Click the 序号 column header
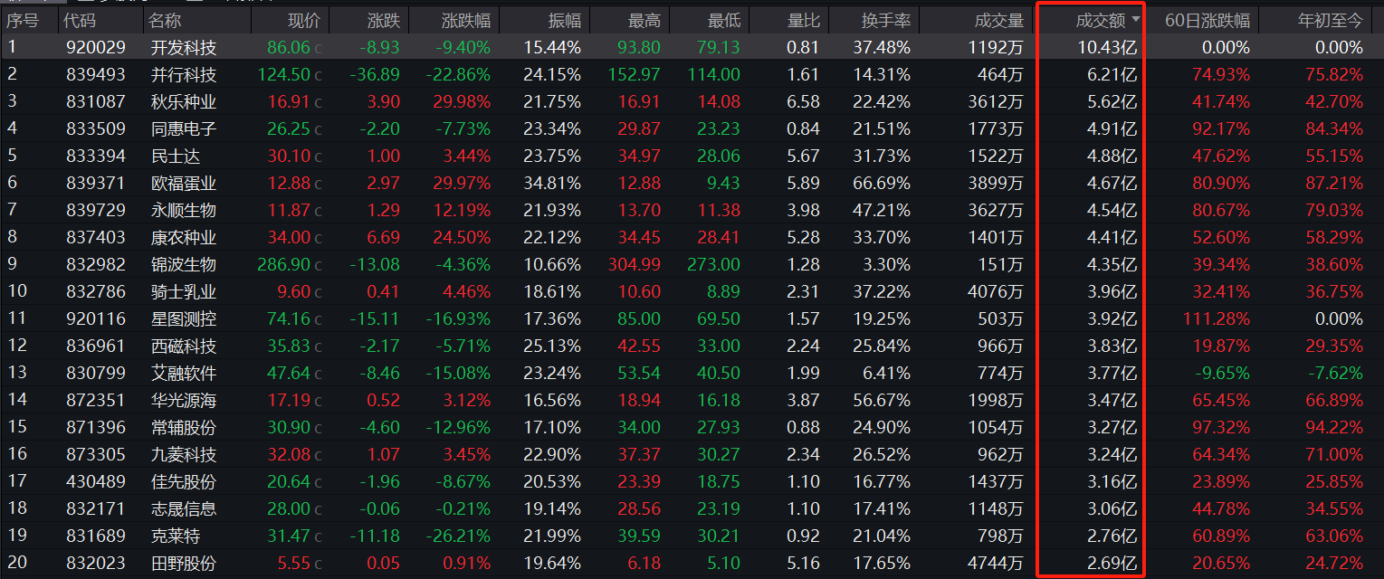 pos(24,20)
